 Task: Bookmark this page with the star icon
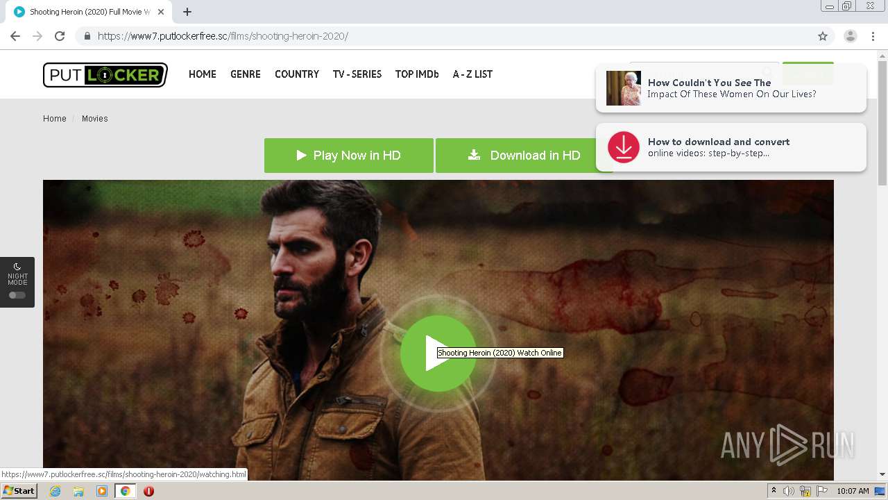[823, 36]
